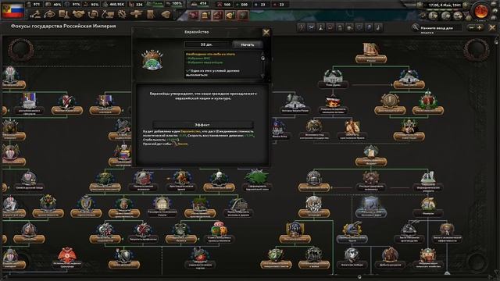Click the title Фокусы государства Российская Империя
The width and height of the screenshot is (500, 281).
[63, 26]
